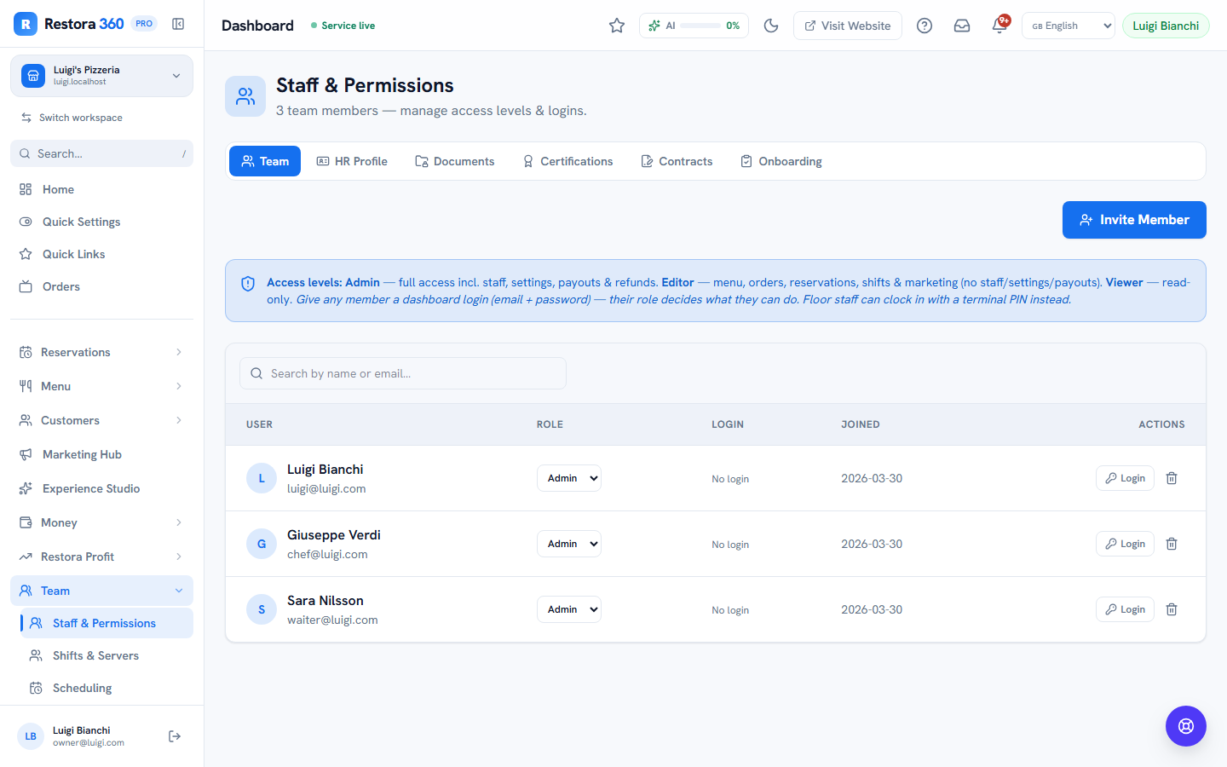Click the LB avatar in sidebar footer
1227x767 pixels.
click(x=31, y=736)
